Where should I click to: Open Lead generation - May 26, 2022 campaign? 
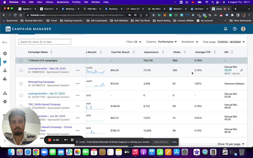click(x=47, y=68)
